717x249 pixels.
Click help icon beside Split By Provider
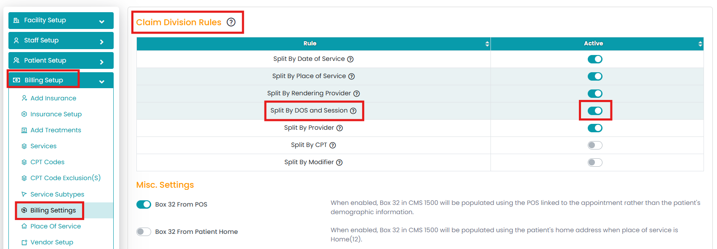pos(340,128)
